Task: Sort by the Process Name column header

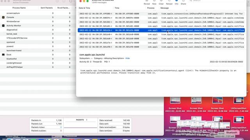Action: 19,8
